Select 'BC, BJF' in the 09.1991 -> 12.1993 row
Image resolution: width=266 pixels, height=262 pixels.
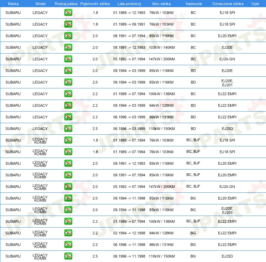point(193,163)
